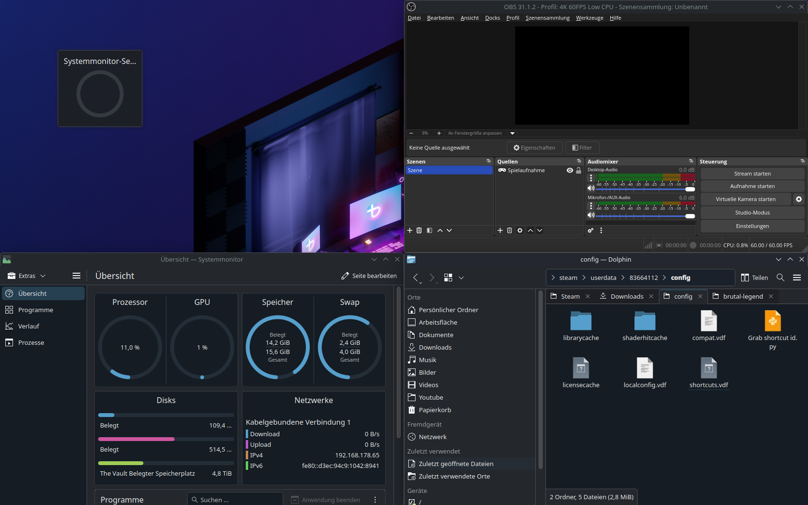Switch to the brutal-legend tab

pyautogui.click(x=743, y=296)
